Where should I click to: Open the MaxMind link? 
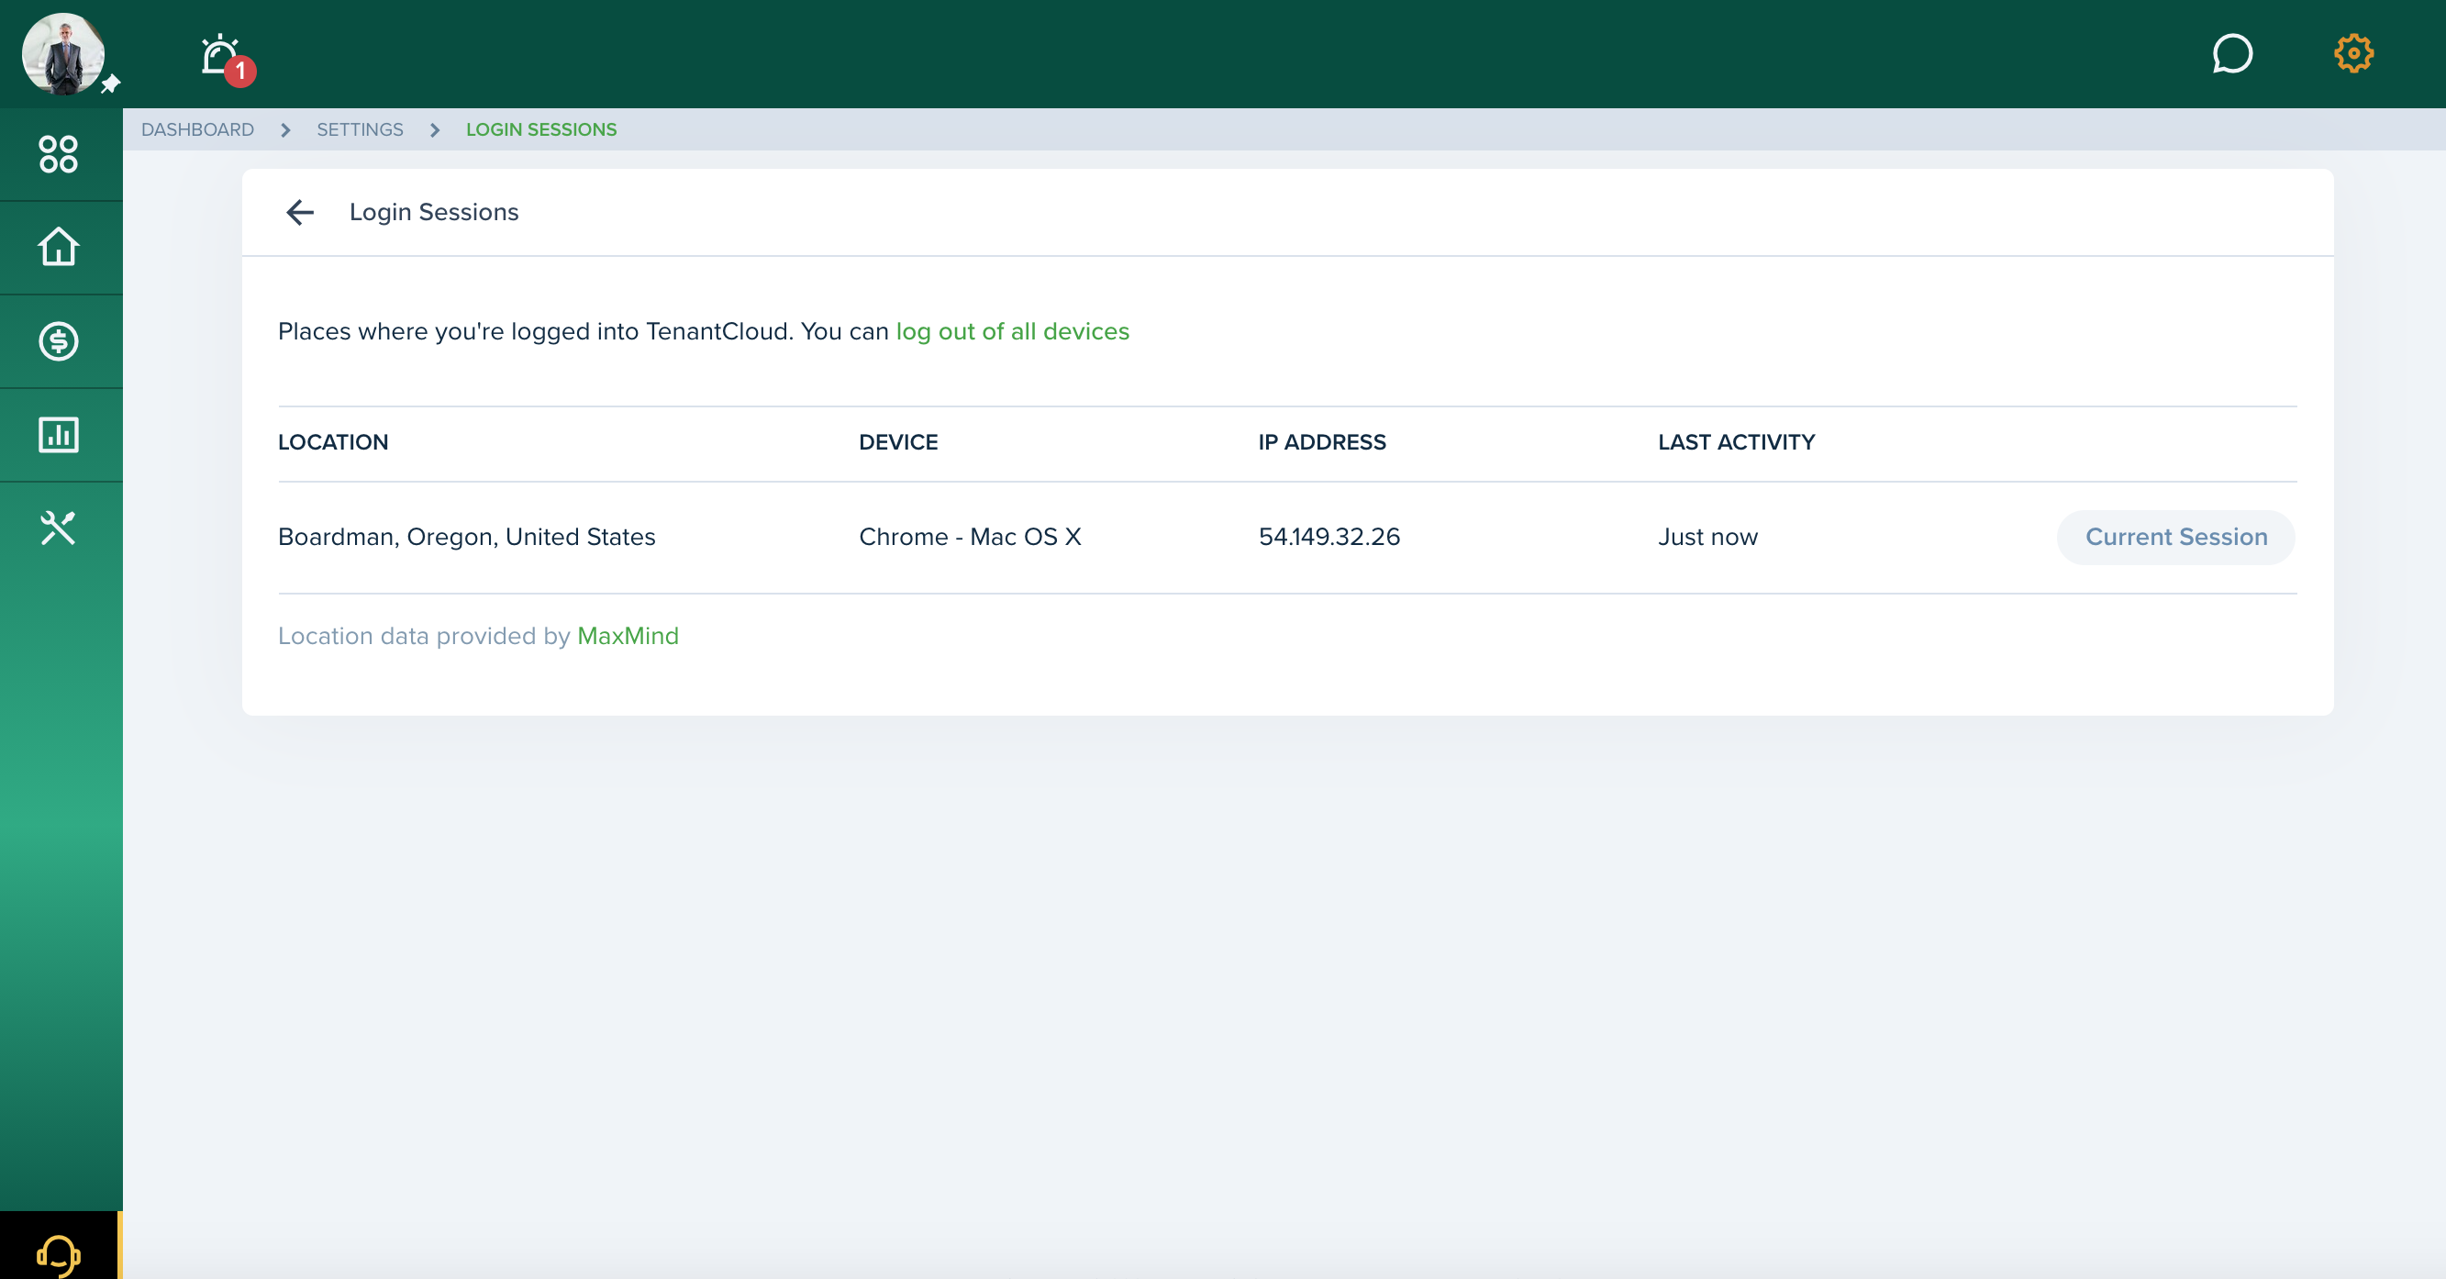tap(628, 636)
